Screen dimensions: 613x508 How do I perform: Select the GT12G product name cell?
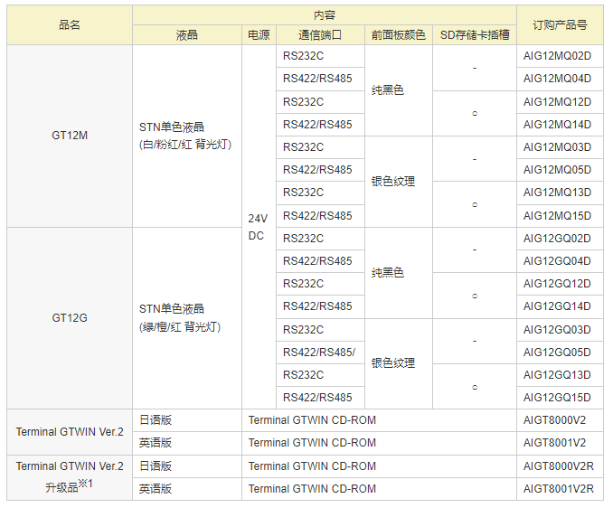coord(70,318)
